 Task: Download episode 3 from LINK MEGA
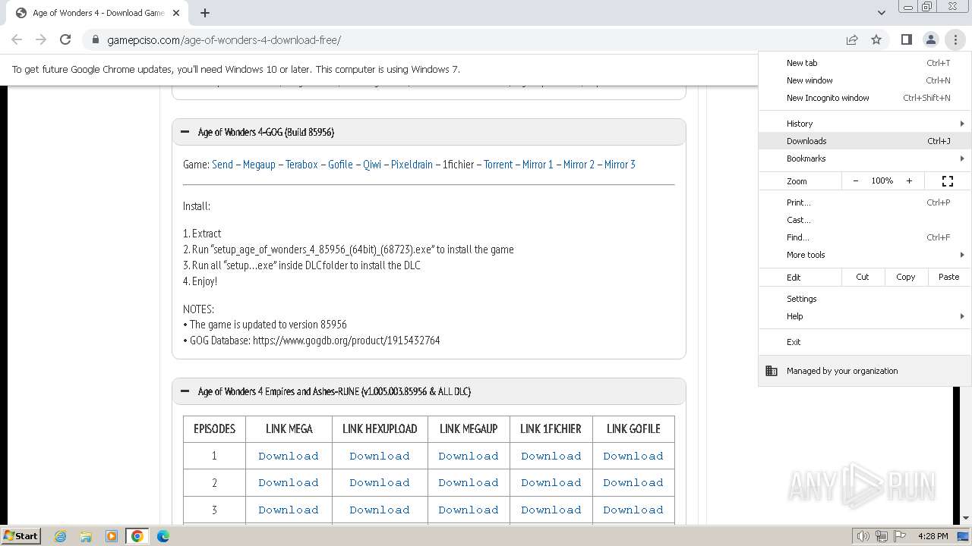point(289,510)
